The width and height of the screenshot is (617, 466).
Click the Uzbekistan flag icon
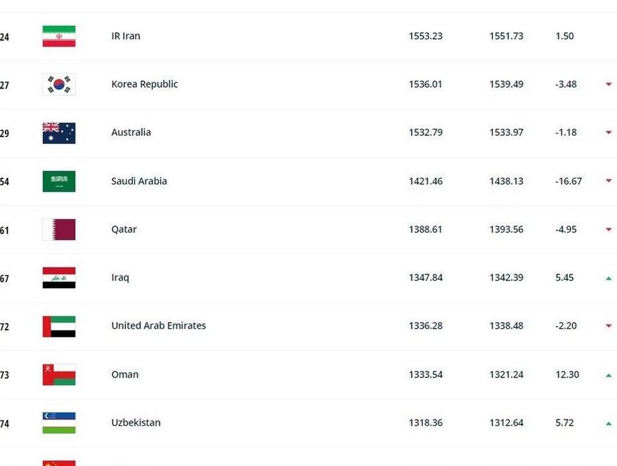pos(59,423)
